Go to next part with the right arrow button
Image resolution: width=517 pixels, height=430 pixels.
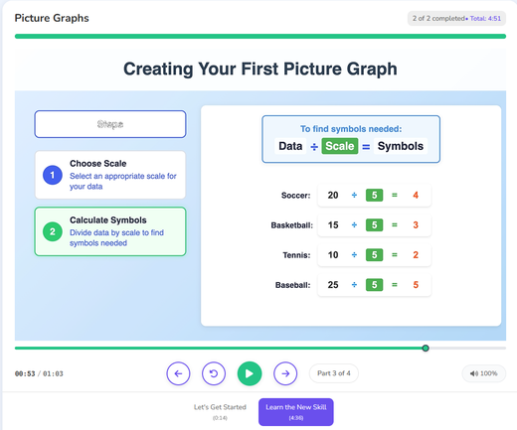285,373
